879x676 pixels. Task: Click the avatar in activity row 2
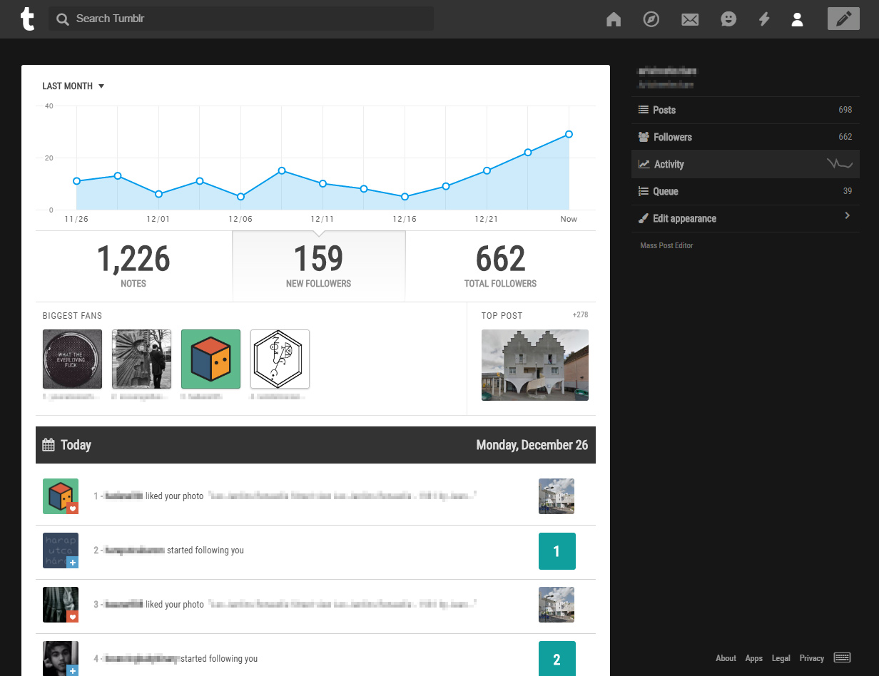[60, 550]
